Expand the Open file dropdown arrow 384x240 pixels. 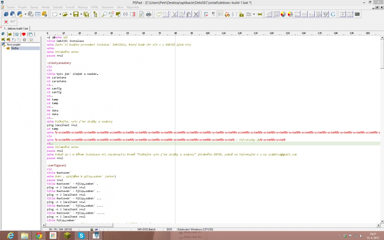70,14
